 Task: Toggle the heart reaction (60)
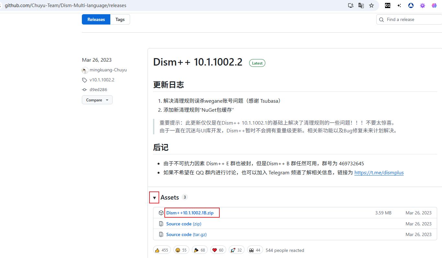point(218,250)
